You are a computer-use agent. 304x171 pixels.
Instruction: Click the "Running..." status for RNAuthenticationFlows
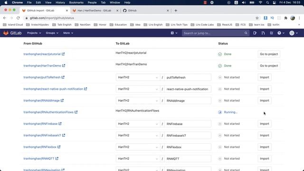coord(228,112)
